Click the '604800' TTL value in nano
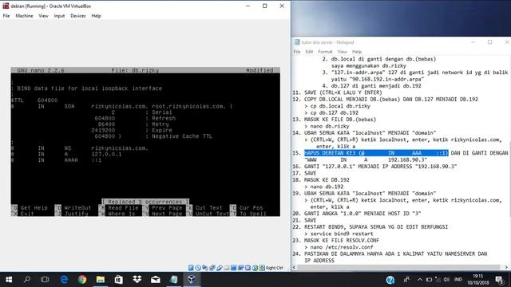511x287 pixels. [x=47, y=100]
